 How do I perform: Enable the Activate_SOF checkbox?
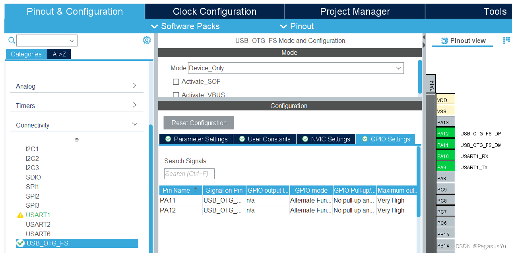[176, 82]
